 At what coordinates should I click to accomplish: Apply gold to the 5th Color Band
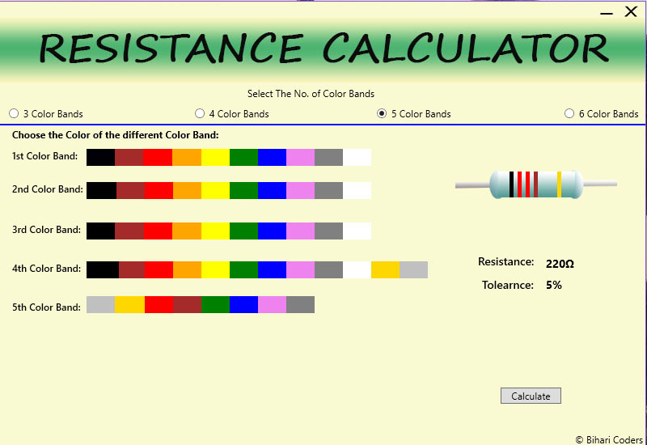[x=130, y=304]
